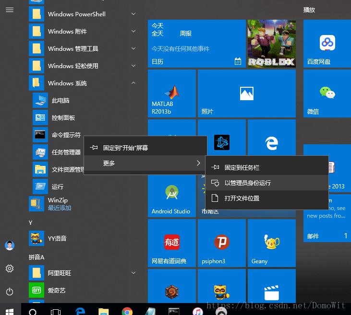Open the 照片 photos tile
The width and height of the screenshot is (351, 315).
pyautogui.click(x=246, y=93)
